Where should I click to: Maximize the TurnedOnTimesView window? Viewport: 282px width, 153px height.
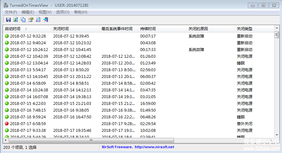(x=263, y=5)
